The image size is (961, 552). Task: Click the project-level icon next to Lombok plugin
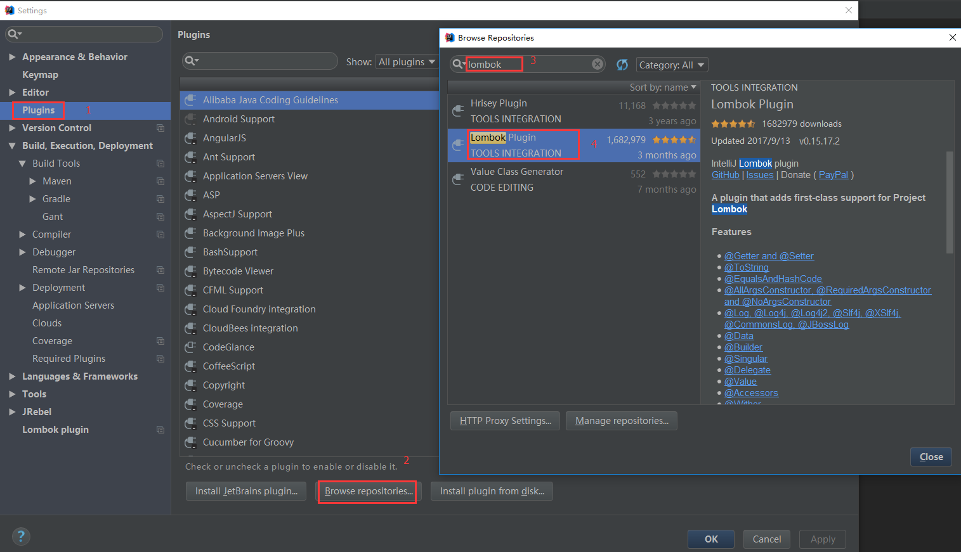160,430
